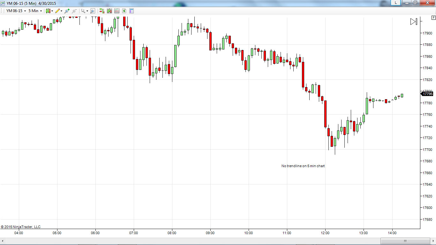The height and width of the screenshot is (245, 436).
Task: Open the chart Properties icon
Action: [131, 11]
